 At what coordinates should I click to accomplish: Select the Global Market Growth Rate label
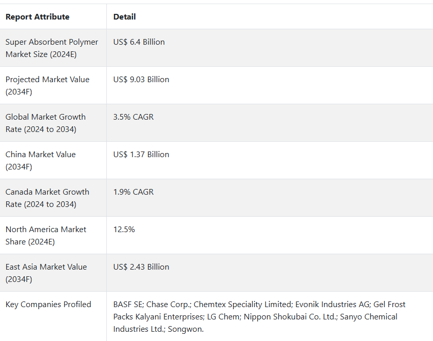coord(45,123)
